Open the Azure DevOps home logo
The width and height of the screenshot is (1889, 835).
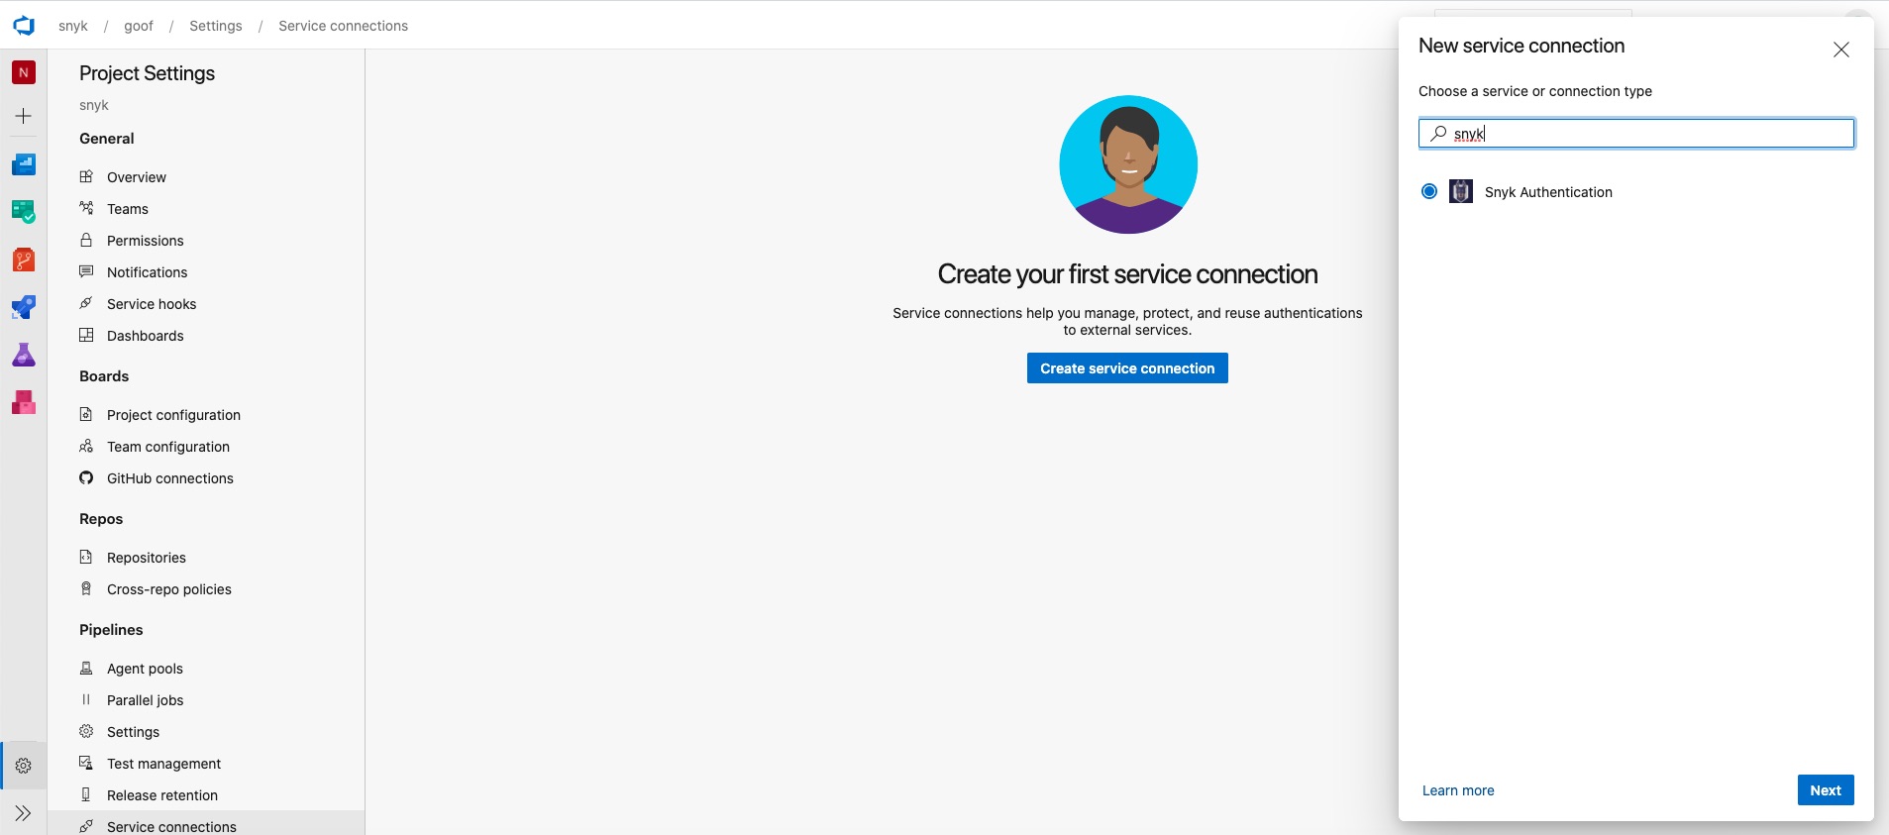point(24,26)
